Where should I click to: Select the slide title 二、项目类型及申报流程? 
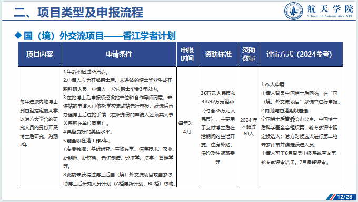tap(78, 12)
